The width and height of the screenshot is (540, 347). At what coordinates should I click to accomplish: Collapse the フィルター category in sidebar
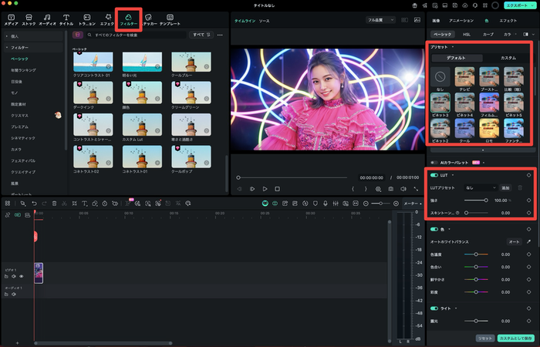pyautogui.click(x=7, y=48)
